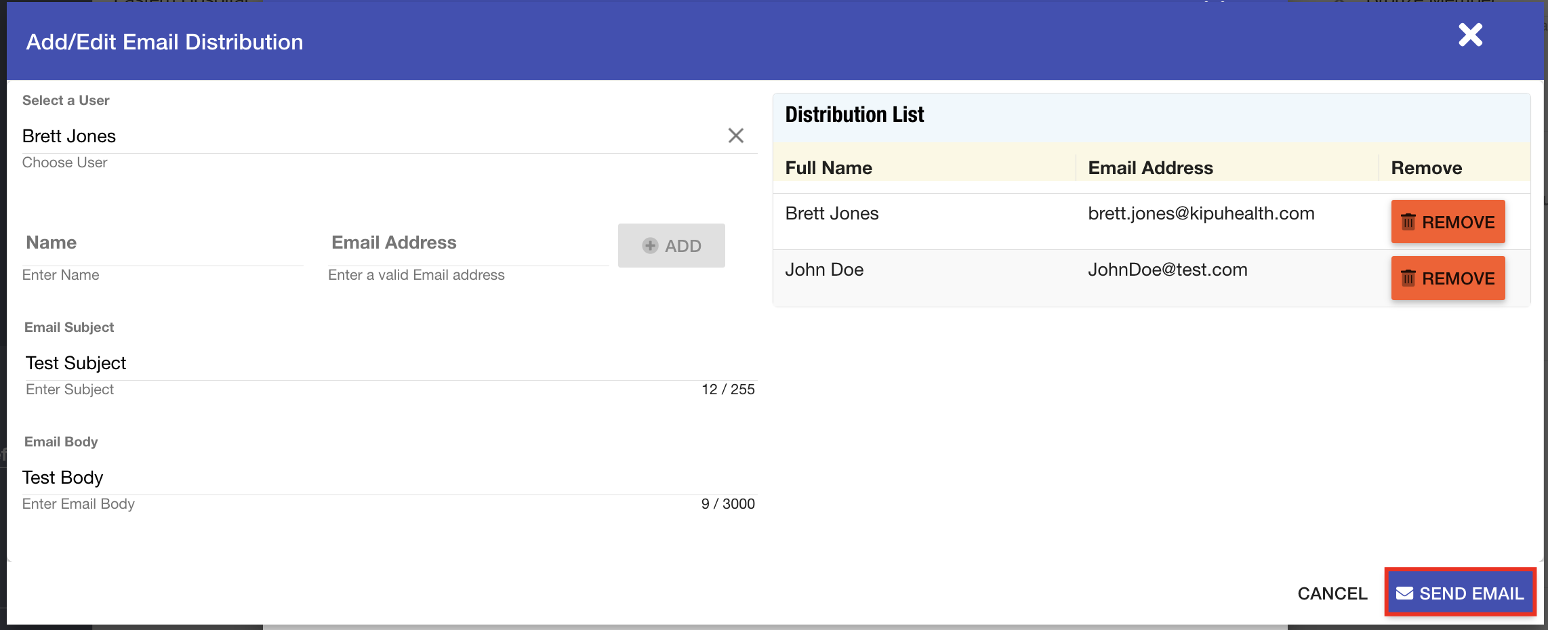This screenshot has width=1548, height=630.
Task: Click the brett.jones@kipuhealth.com email cell
Action: (x=1201, y=214)
